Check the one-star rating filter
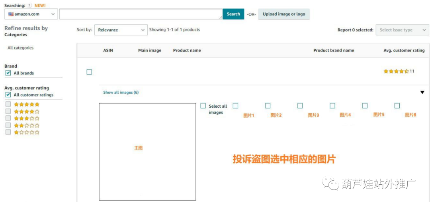 pos(8,132)
